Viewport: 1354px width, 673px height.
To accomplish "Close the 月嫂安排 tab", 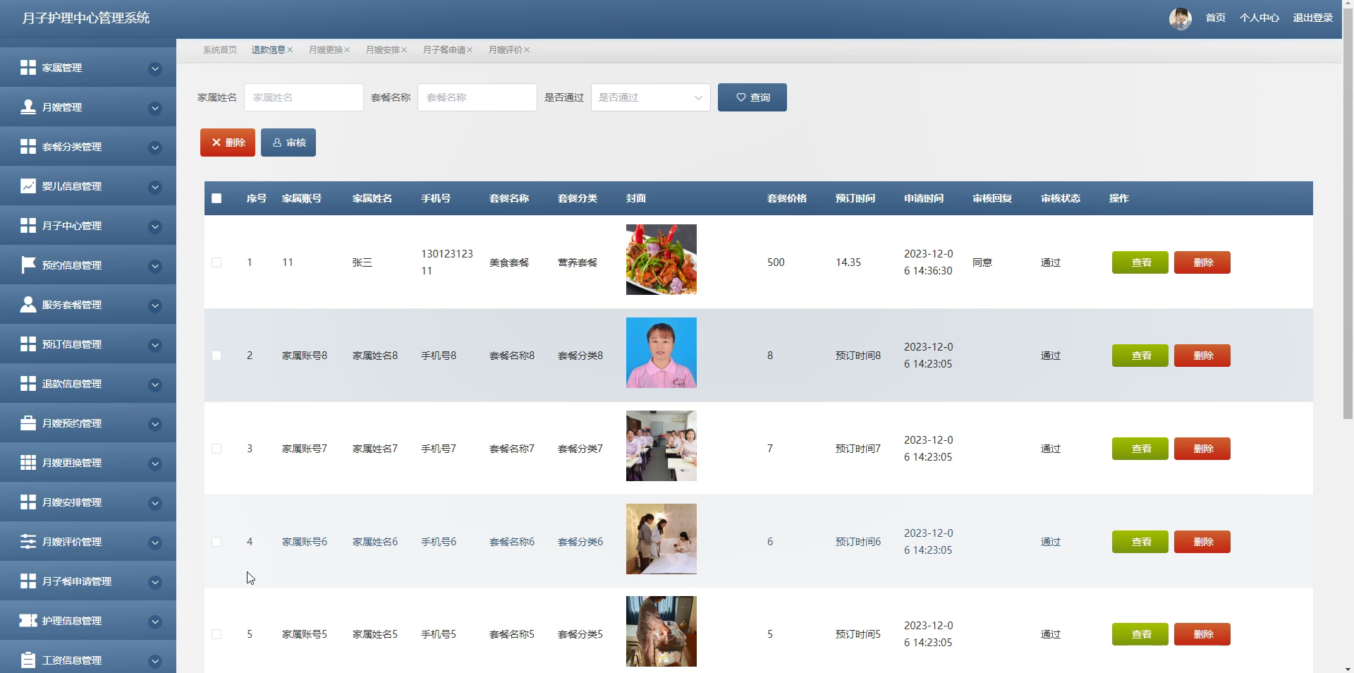I will pyautogui.click(x=404, y=50).
